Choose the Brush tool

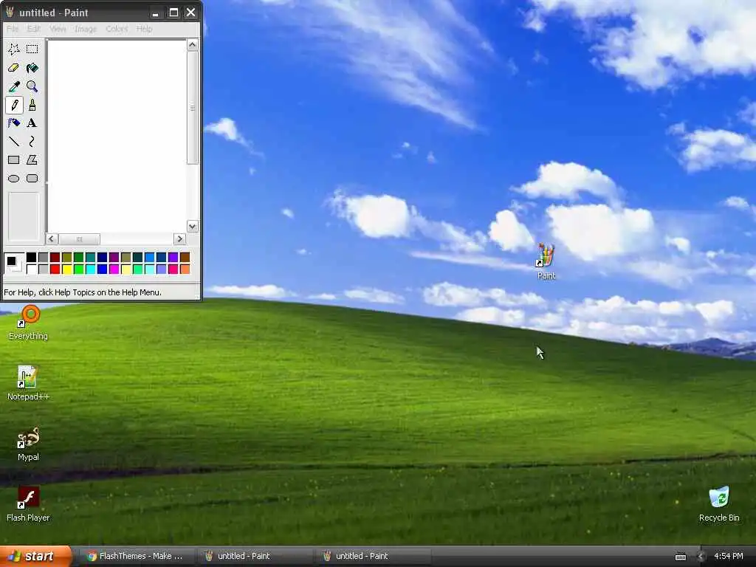[32, 105]
